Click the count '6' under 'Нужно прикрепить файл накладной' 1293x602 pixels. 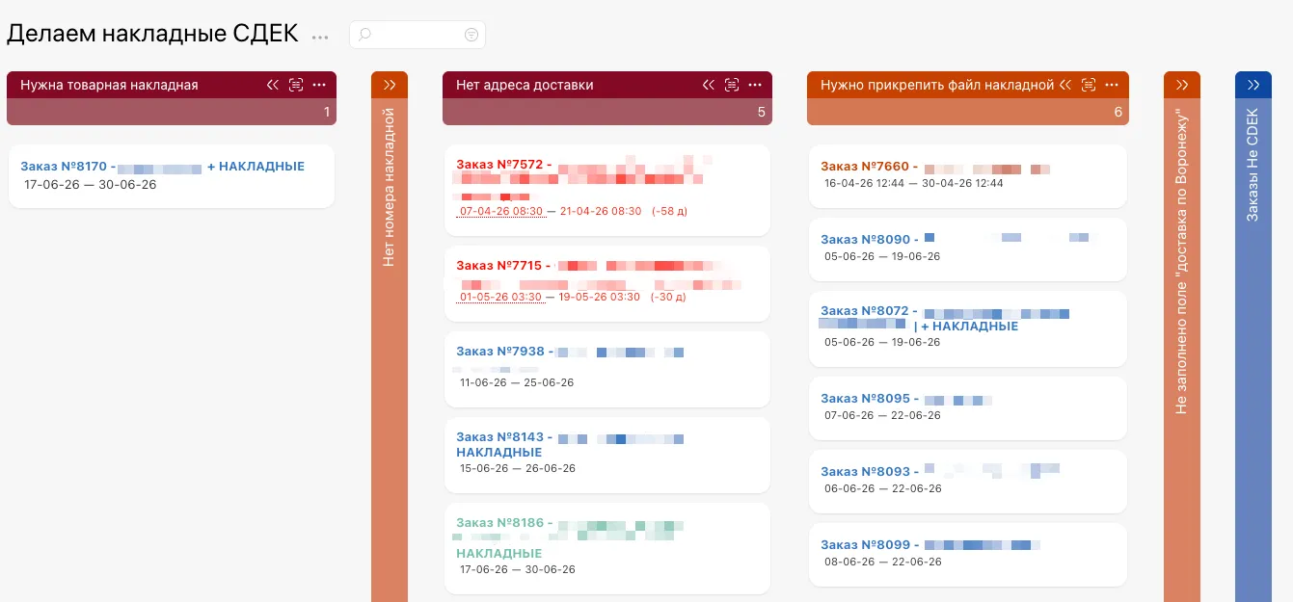(x=1118, y=113)
